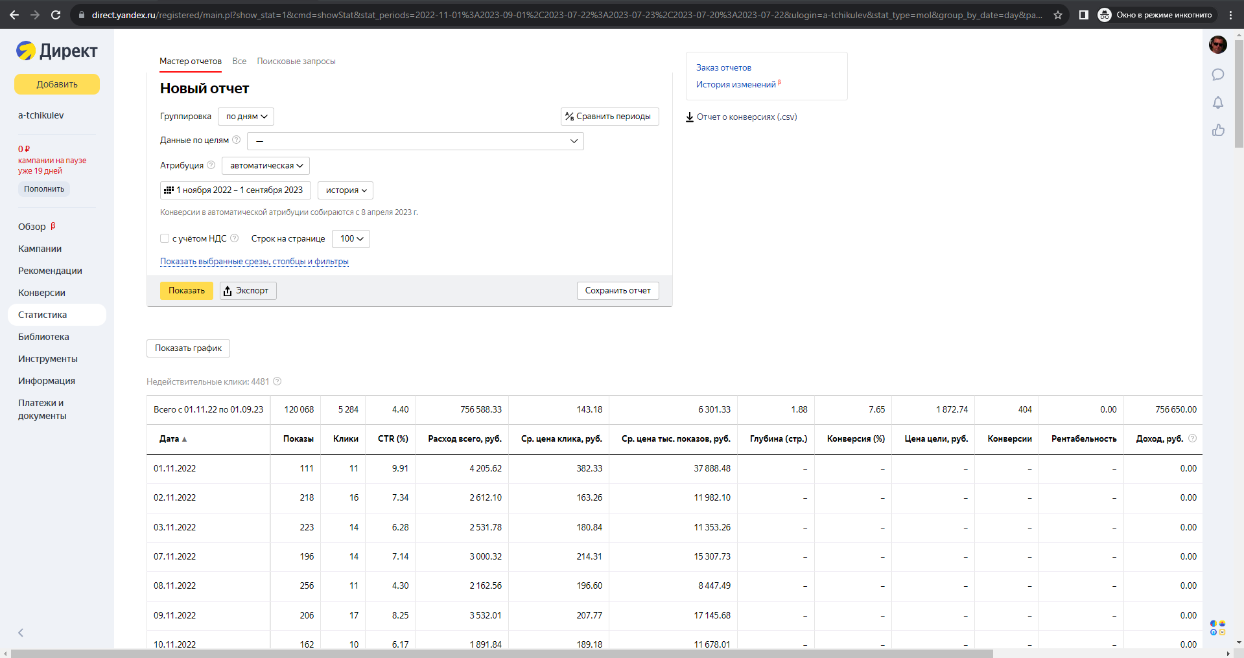Switch to the Поисковые запросы tab
Image resolution: width=1244 pixels, height=658 pixels.
pyautogui.click(x=296, y=62)
